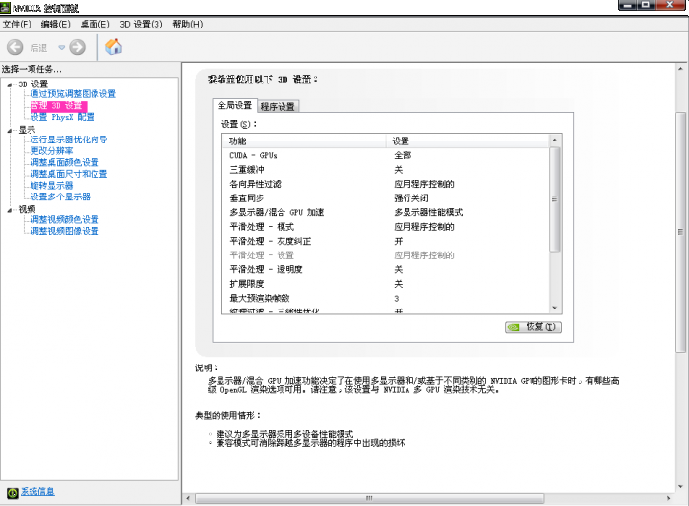689x506 pixels.
Task: Select the CUDA - GPUs setting row
Action: click(x=386, y=155)
